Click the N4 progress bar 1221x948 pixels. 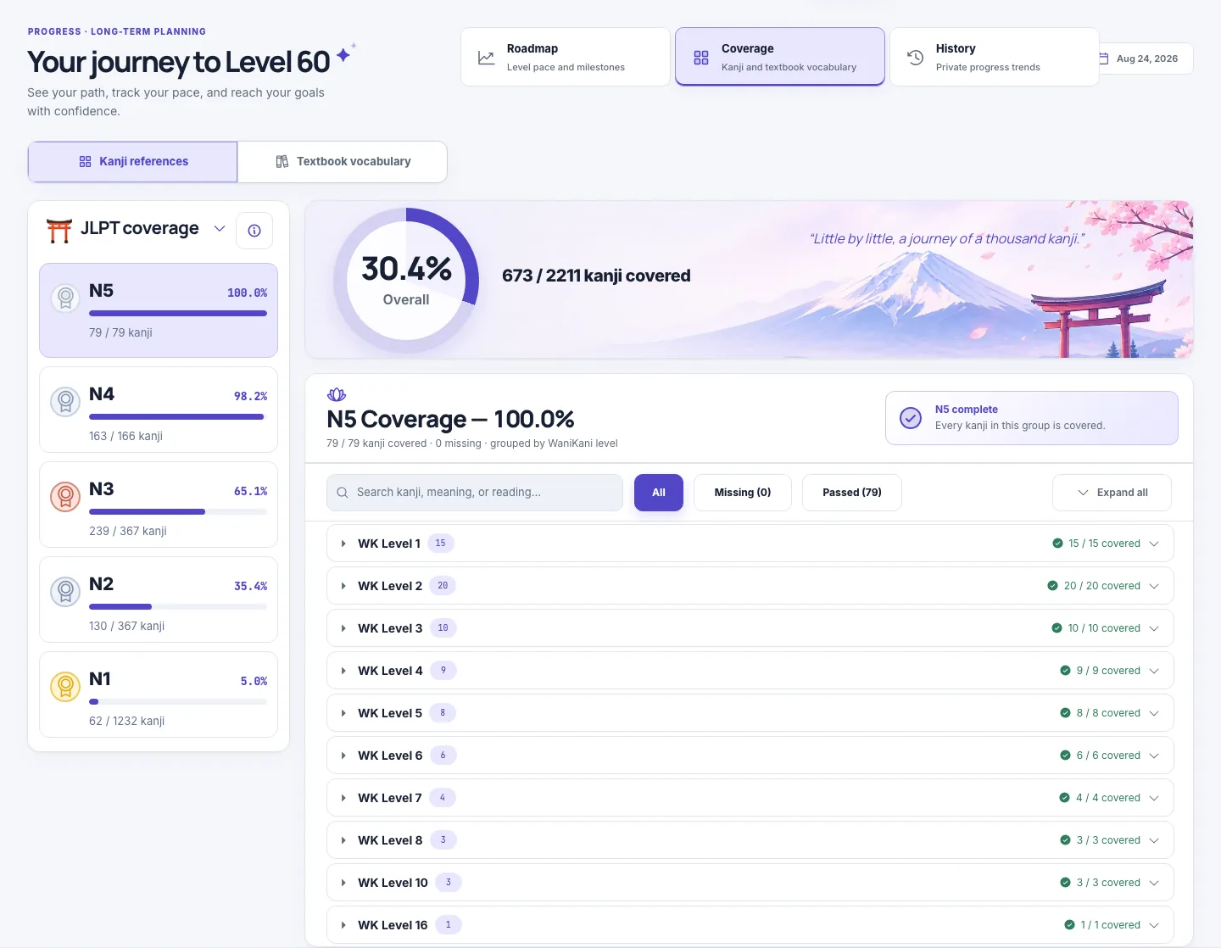click(x=178, y=417)
